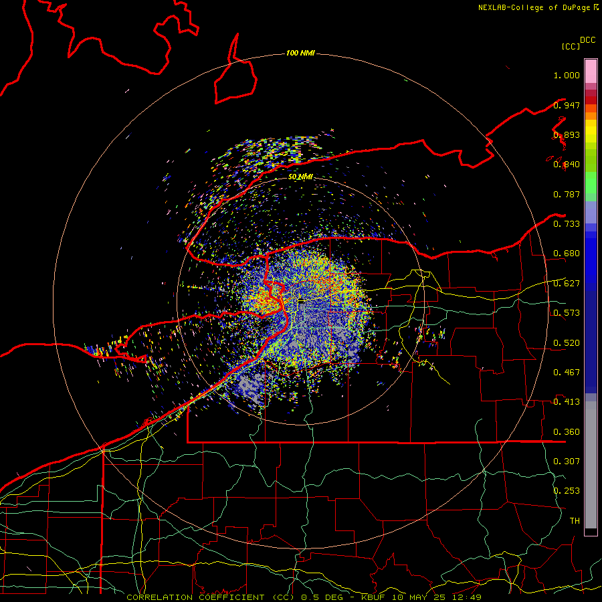
Task: Click the TH threshold label on the legend
Action: [575, 521]
